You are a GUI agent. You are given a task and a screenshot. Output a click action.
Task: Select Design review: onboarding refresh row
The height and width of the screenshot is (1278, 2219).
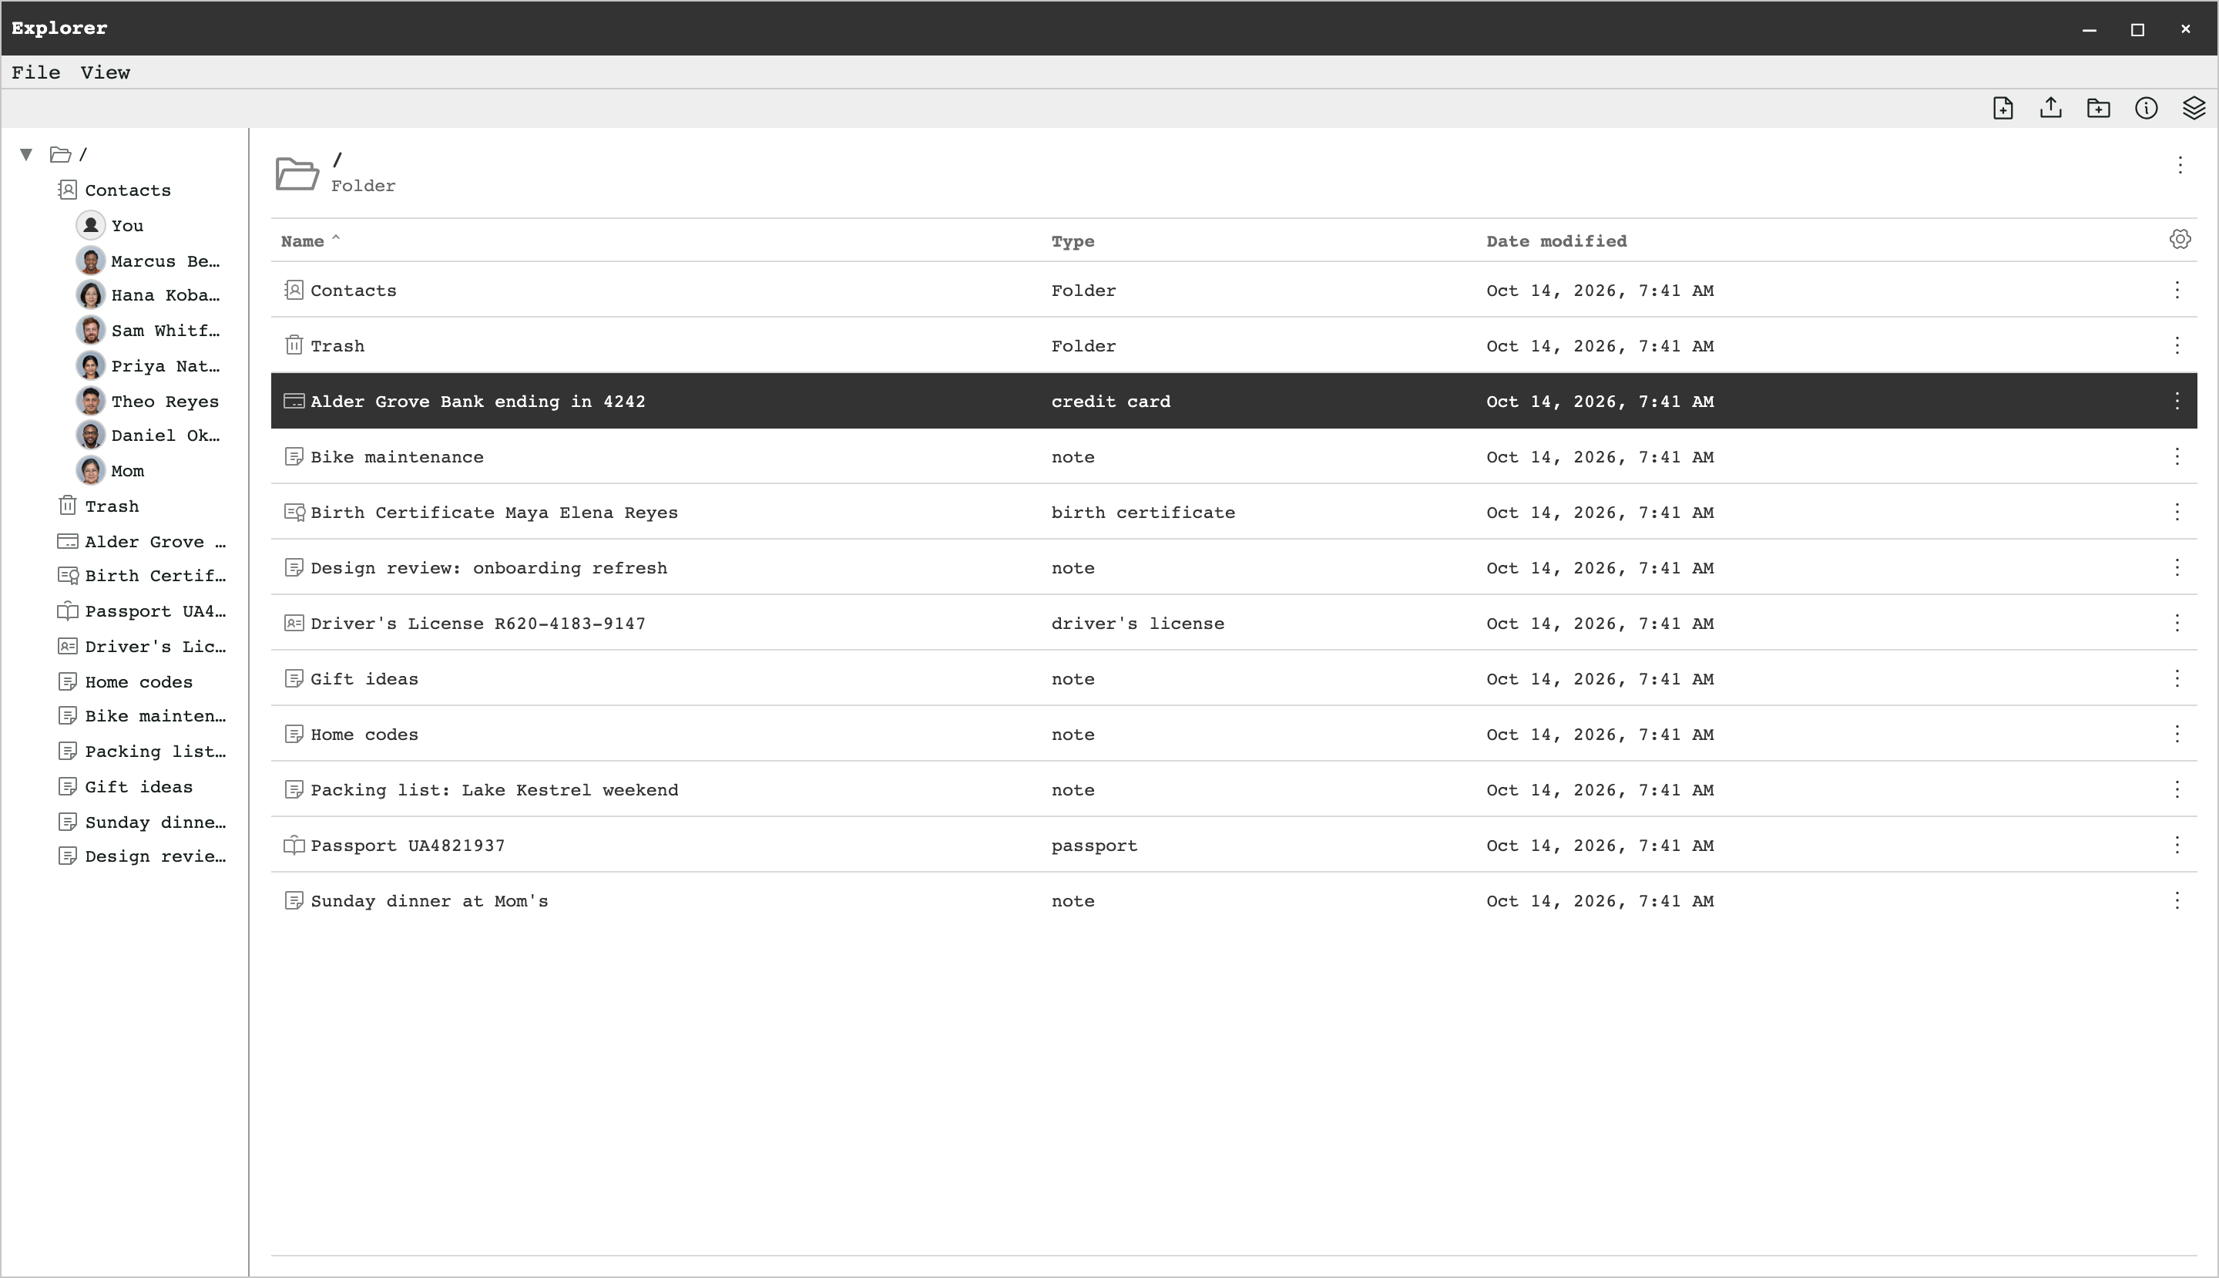click(x=1234, y=567)
